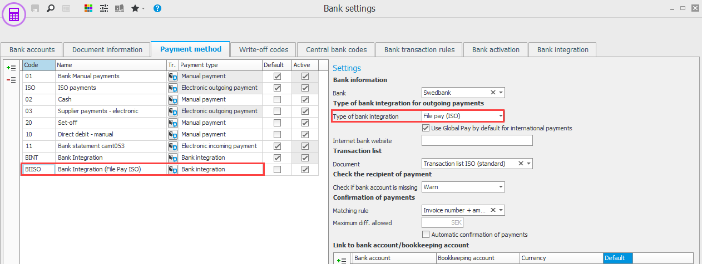Open the sliders settings icon in toolbar

click(104, 9)
